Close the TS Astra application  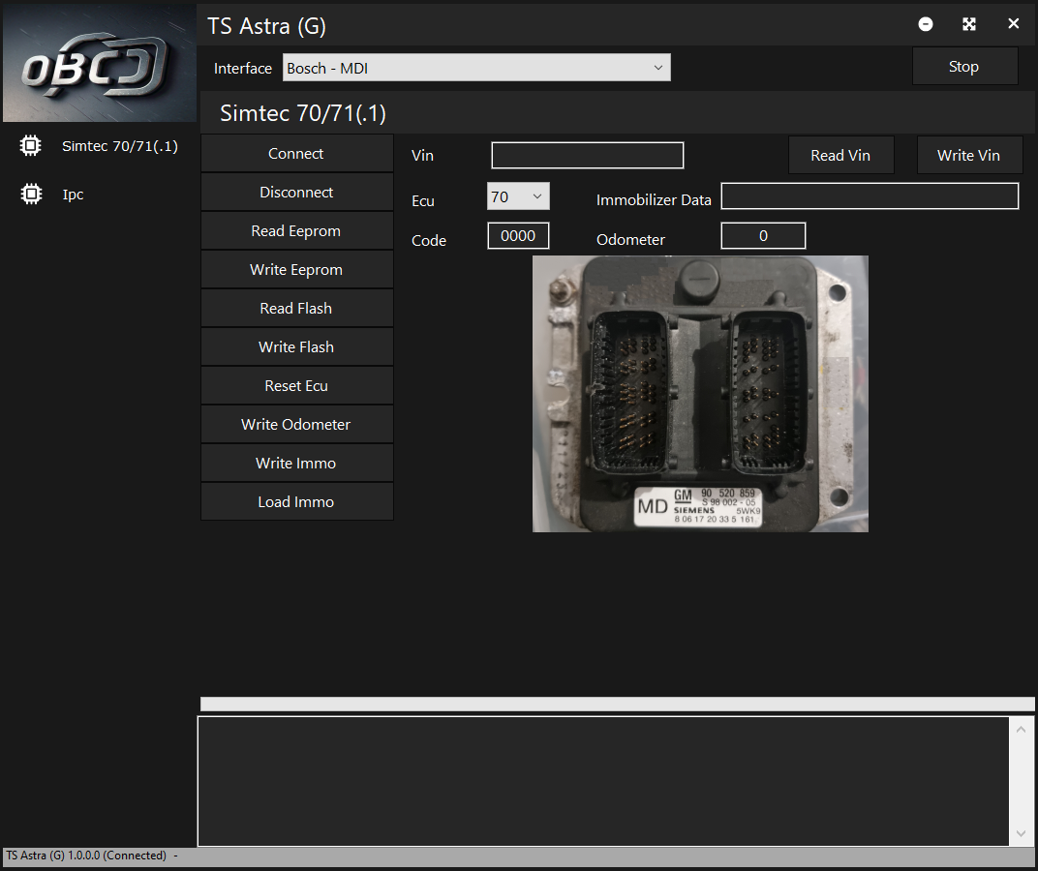tap(1013, 24)
